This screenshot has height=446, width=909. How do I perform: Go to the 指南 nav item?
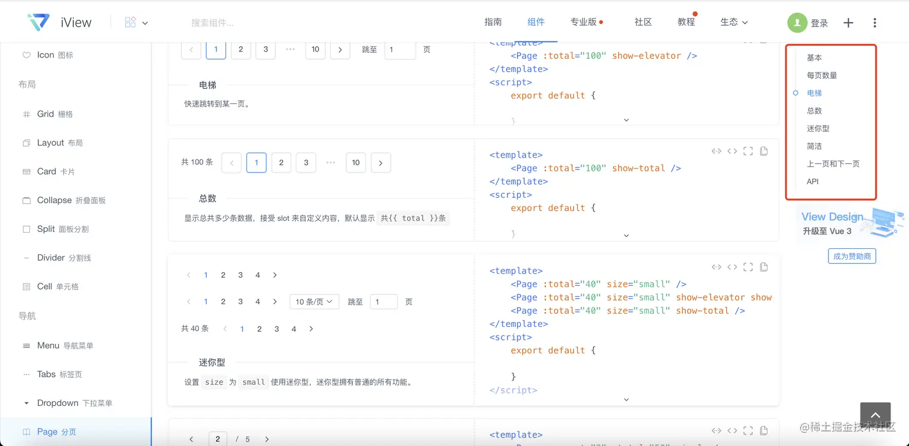point(493,22)
